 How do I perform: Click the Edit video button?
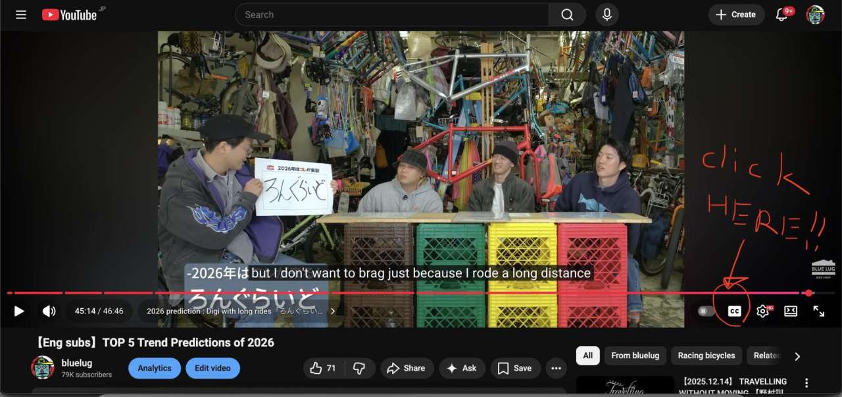pos(212,368)
